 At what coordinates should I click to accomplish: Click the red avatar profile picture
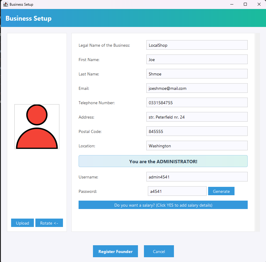pos(37,126)
